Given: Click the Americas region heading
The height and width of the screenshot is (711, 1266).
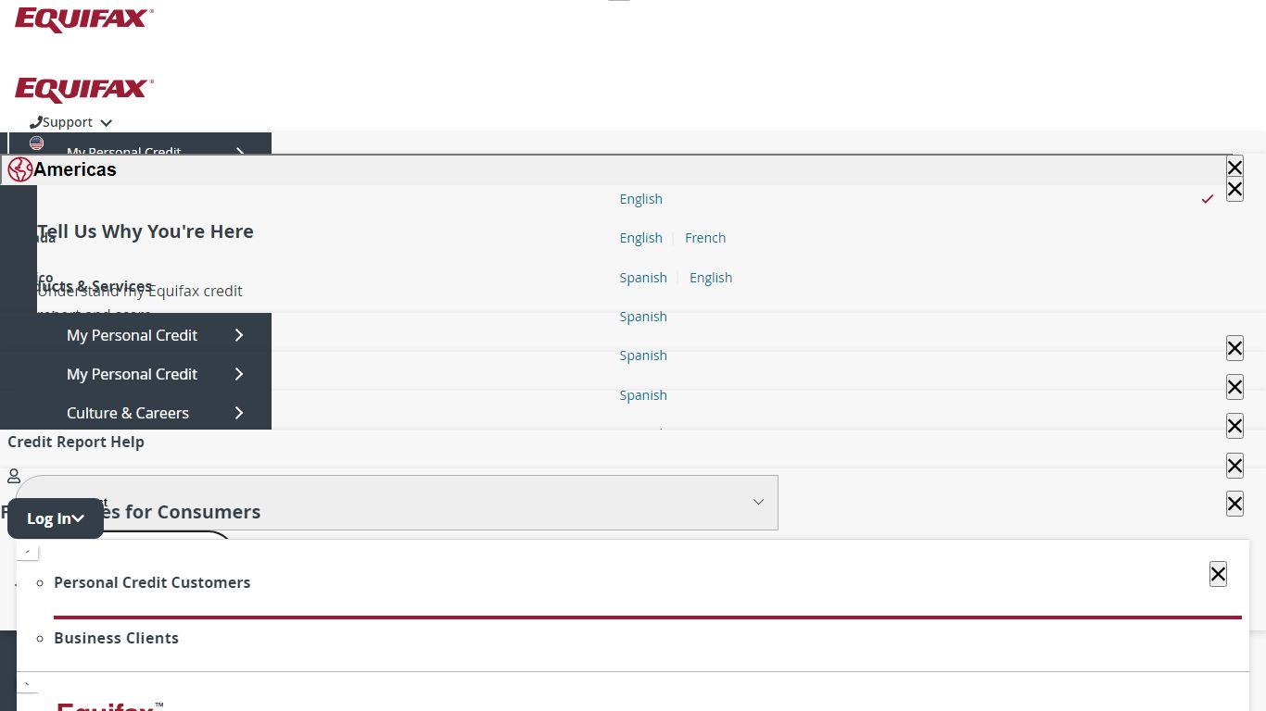Looking at the screenshot, I should [x=75, y=169].
